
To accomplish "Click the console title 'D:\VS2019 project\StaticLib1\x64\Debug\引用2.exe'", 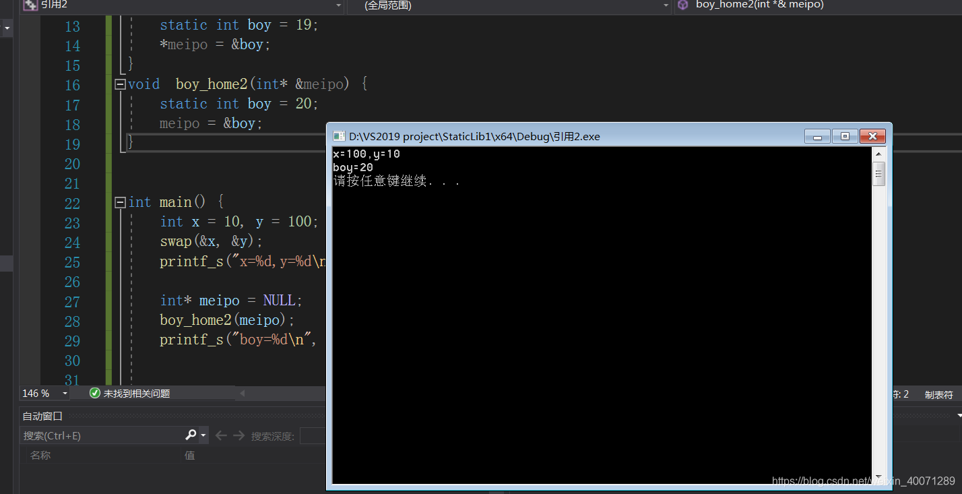I will (474, 136).
